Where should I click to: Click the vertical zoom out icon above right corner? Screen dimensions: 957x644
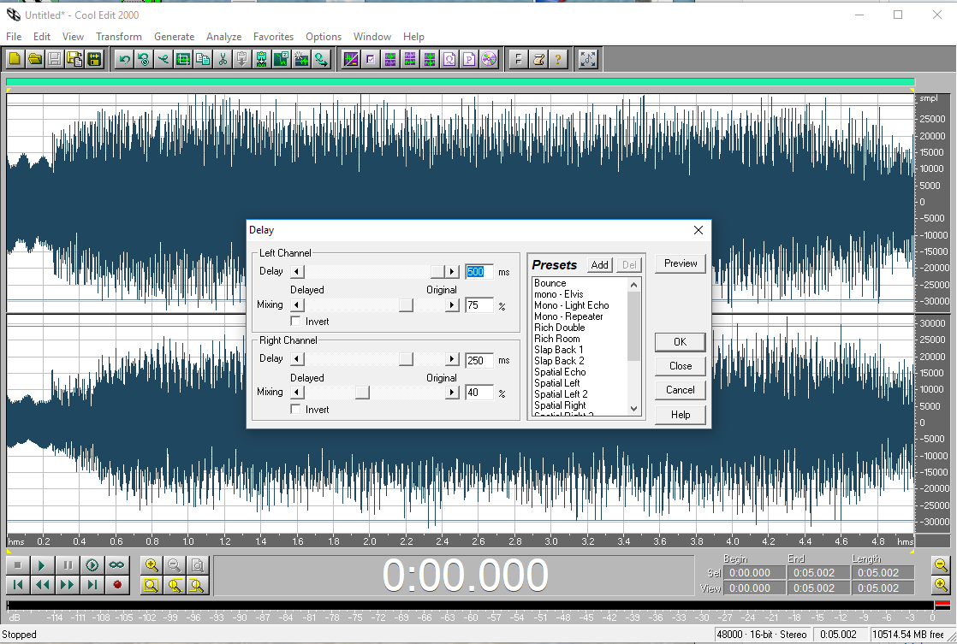pos(941,565)
